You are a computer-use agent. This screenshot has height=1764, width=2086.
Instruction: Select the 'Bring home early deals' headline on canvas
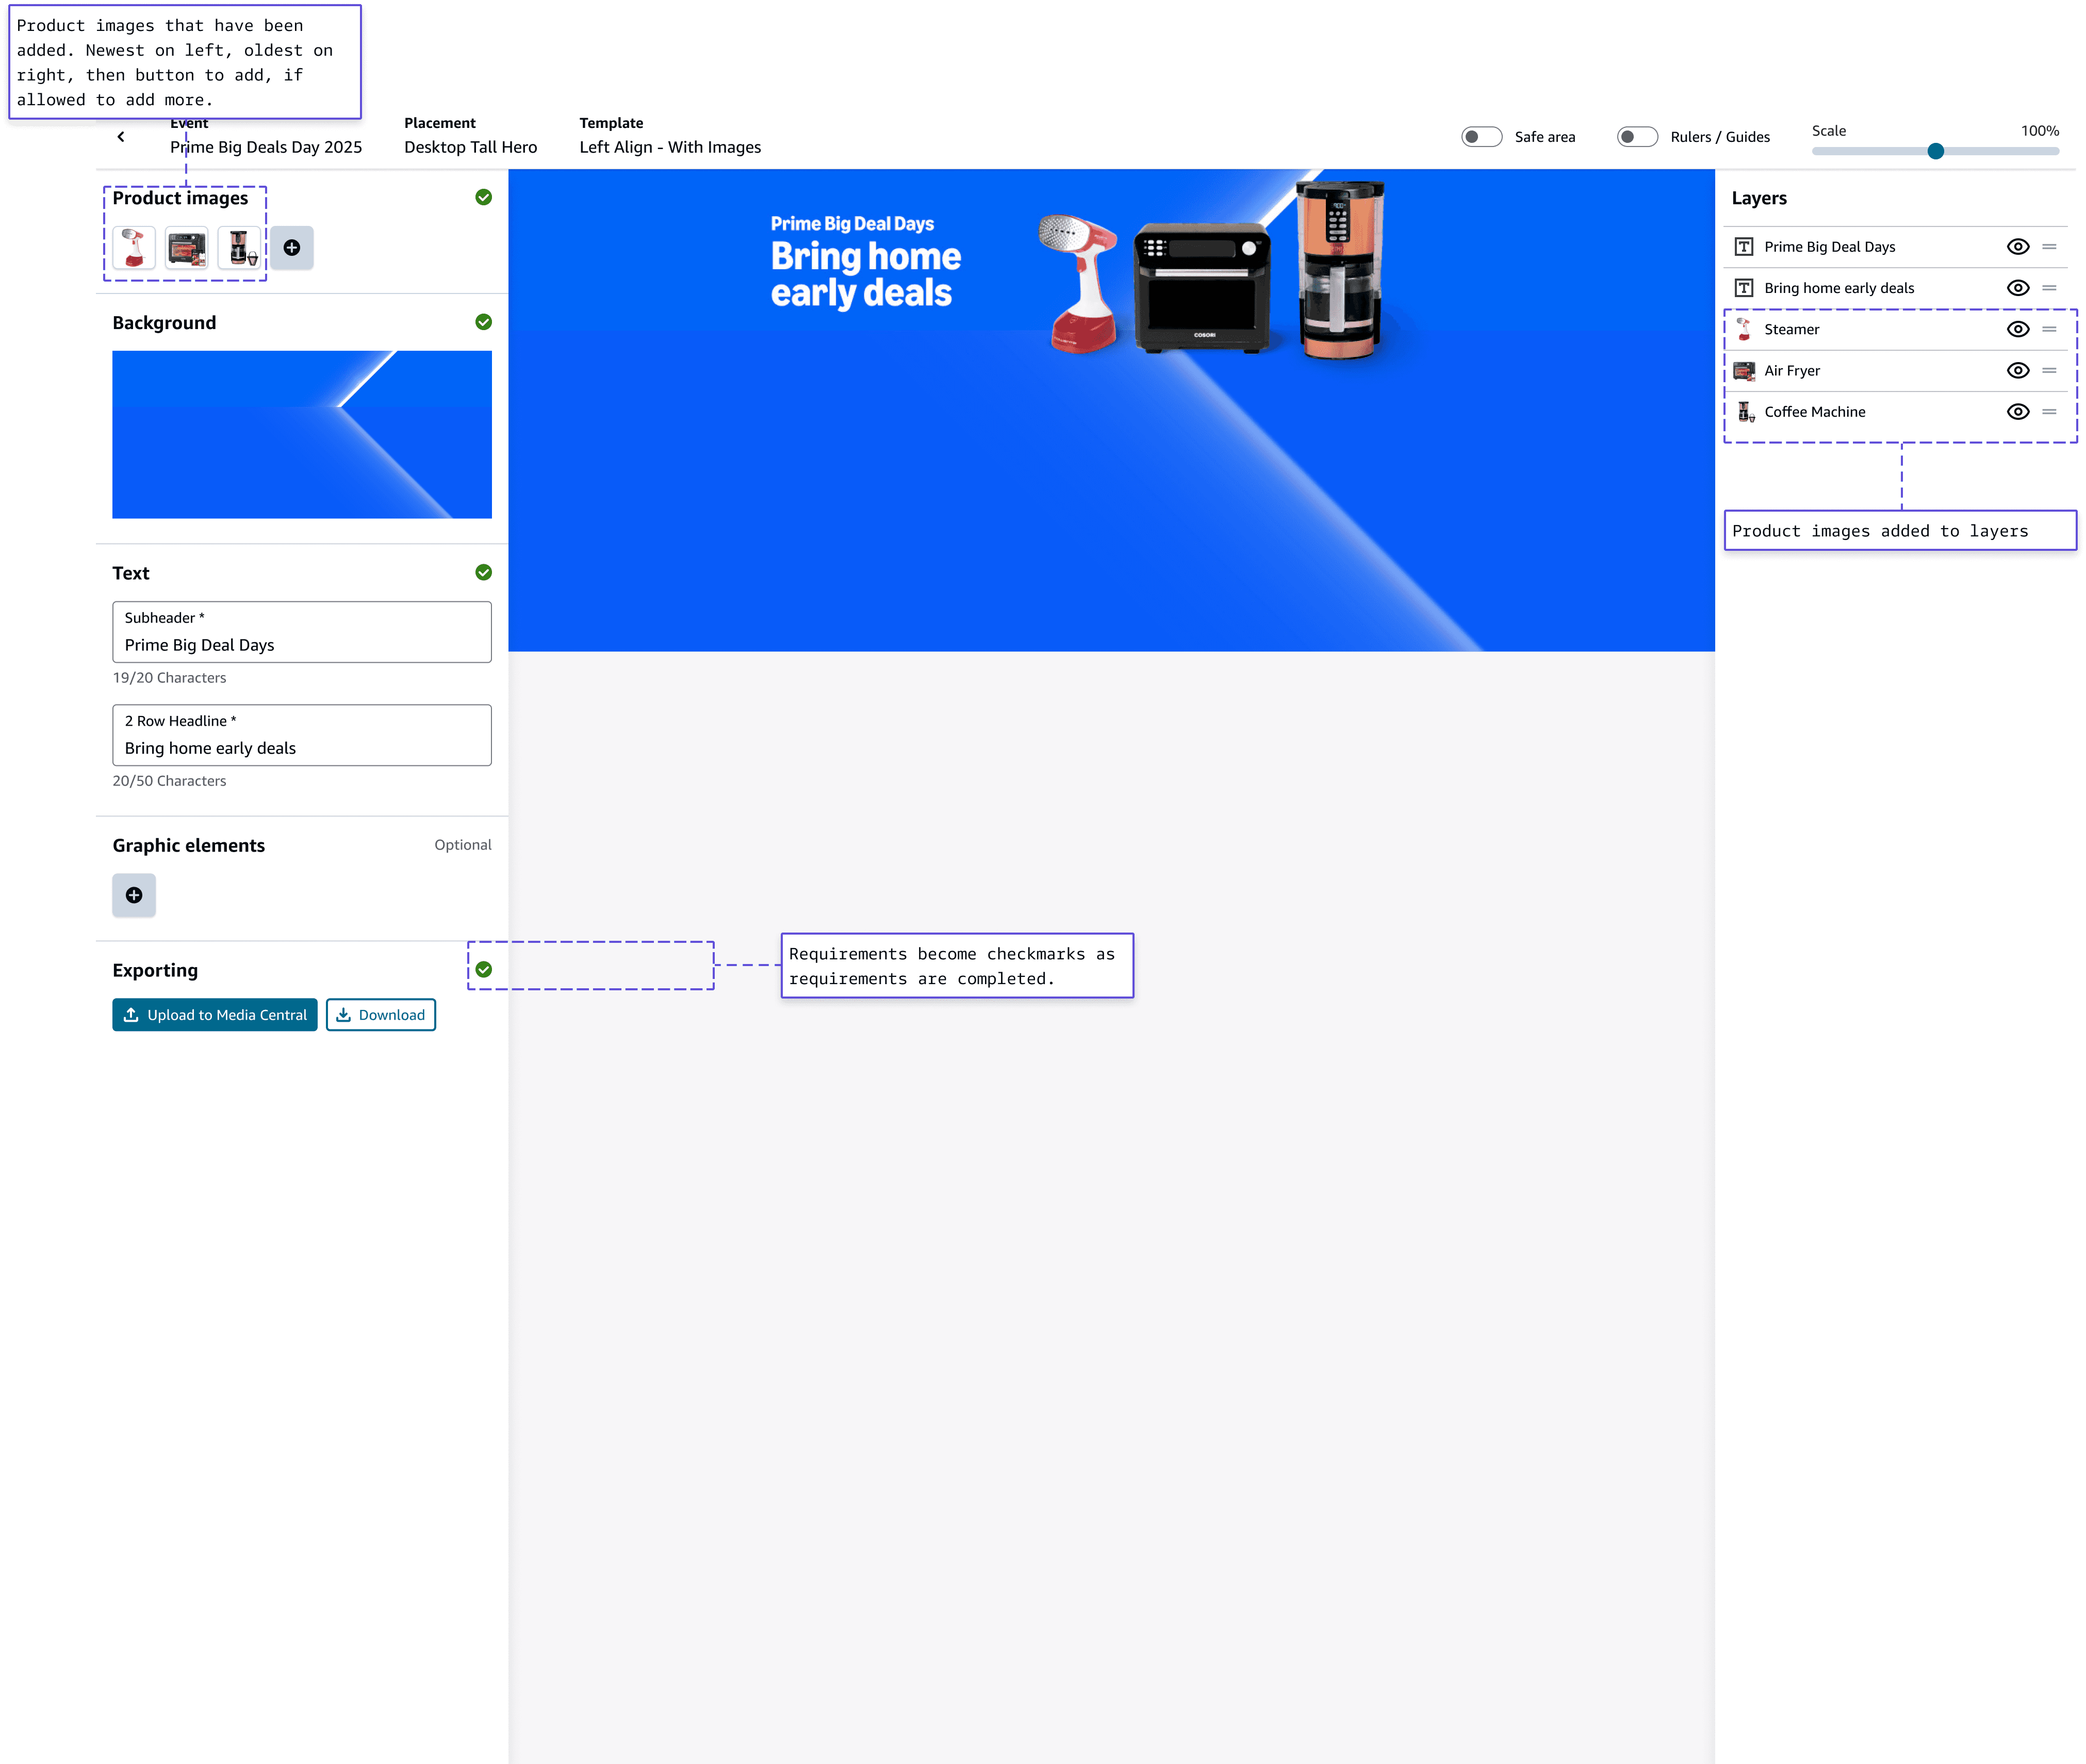(x=866, y=274)
